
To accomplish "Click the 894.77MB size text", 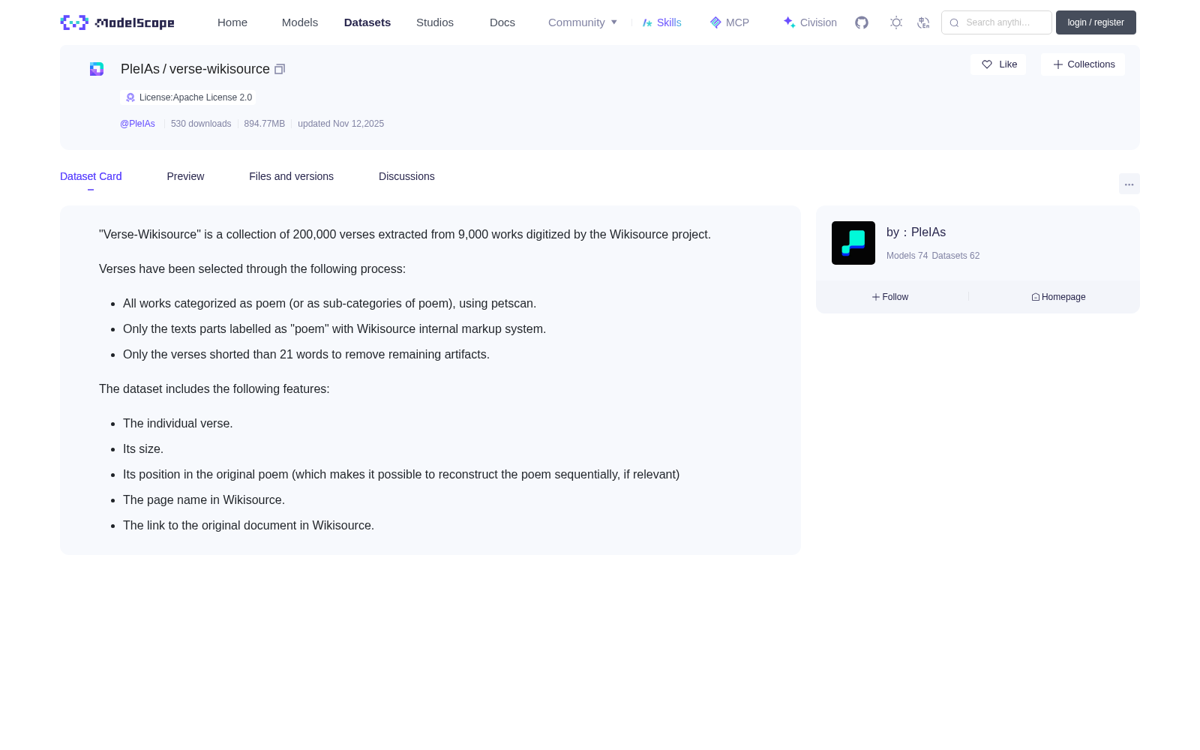I will [264, 124].
